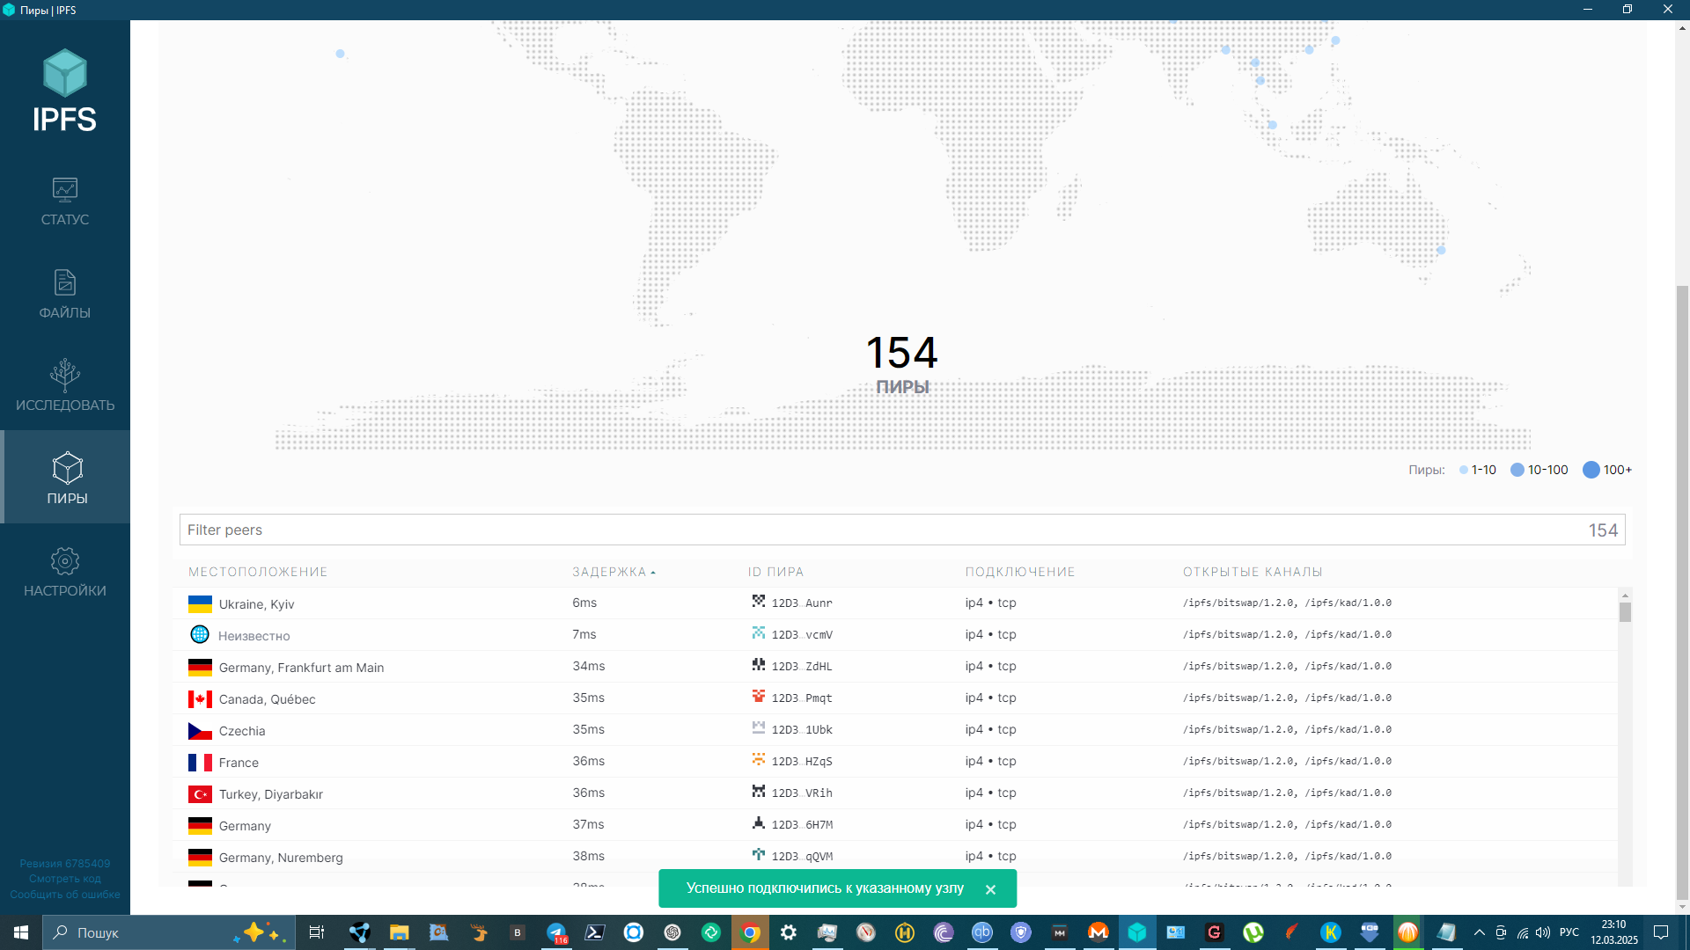Screen dimensions: 1690x950
Task: Open the Settings (НАСТРОЙКИ) page
Action: point(65,573)
